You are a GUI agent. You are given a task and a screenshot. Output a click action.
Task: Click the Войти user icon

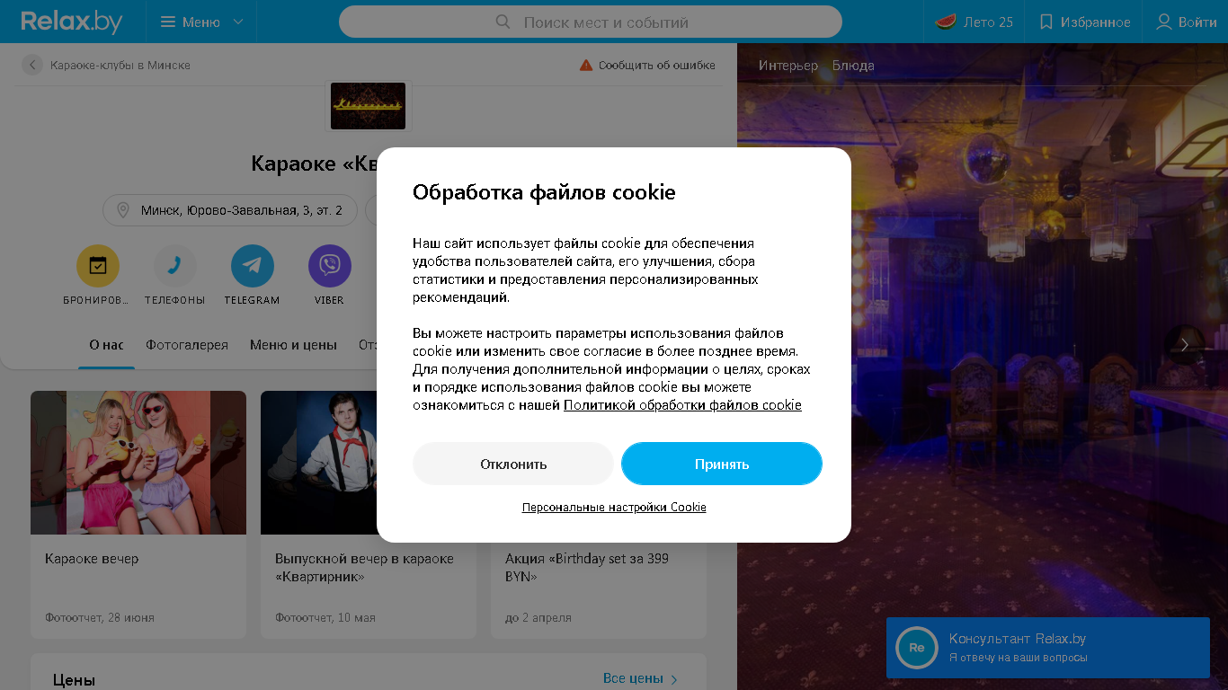(x=1164, y=22)
